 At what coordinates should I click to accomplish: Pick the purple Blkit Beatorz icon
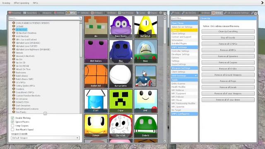96,51
